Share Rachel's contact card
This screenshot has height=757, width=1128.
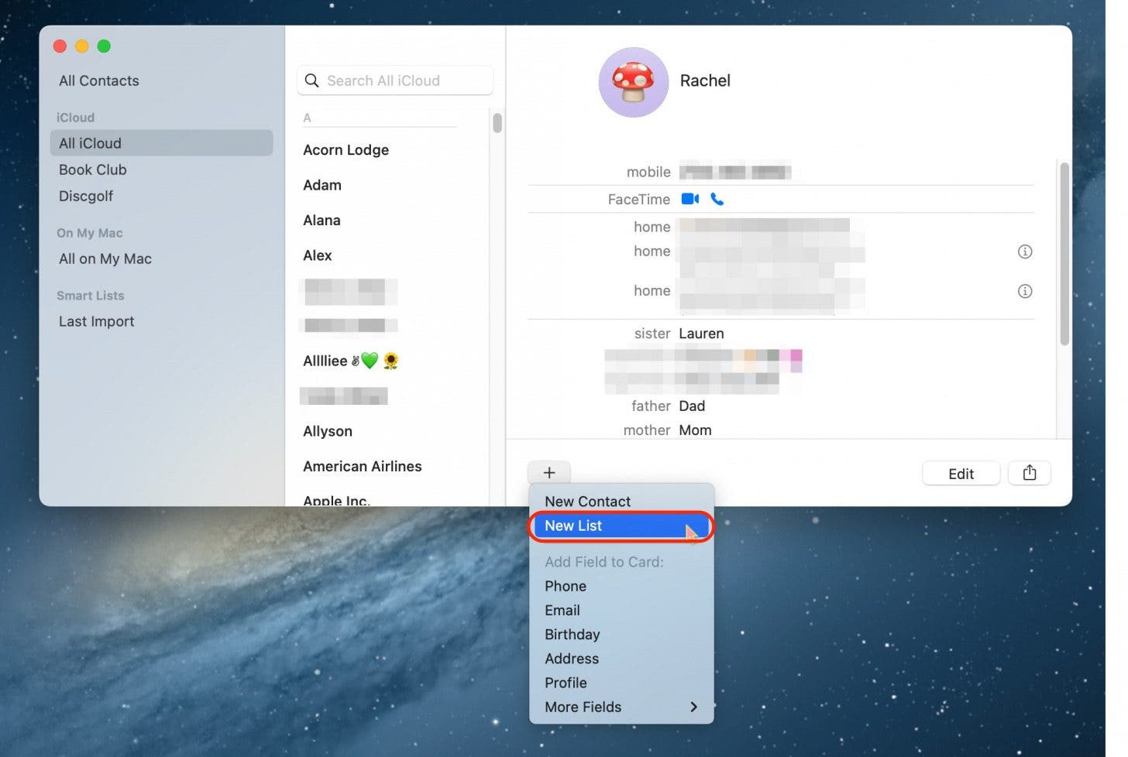(1029, 473)
